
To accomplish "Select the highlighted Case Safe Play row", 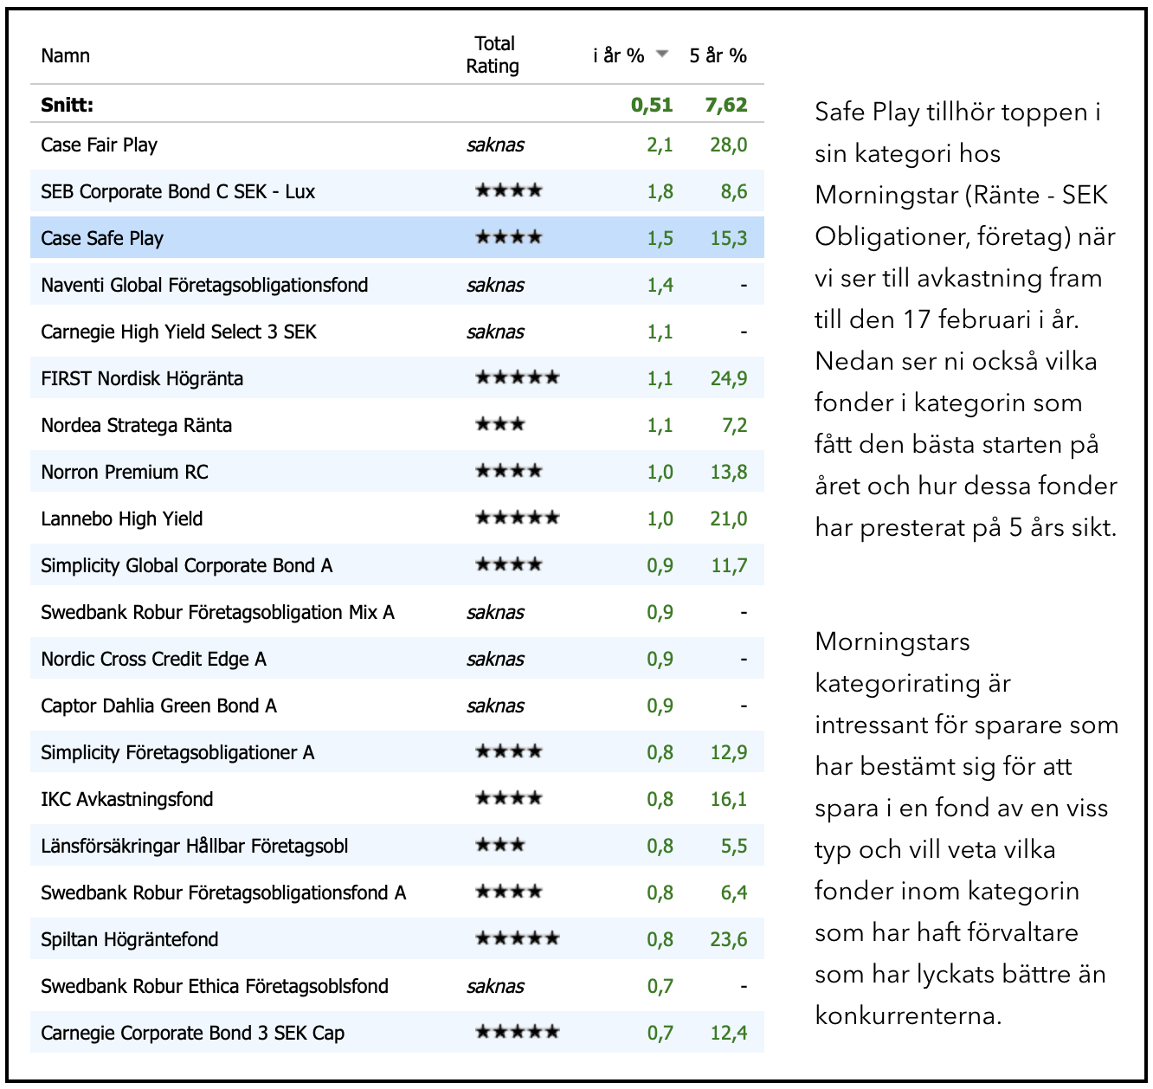I will 397,238.
